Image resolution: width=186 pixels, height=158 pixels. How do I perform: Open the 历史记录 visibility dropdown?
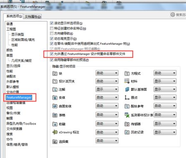pos(165,132)
